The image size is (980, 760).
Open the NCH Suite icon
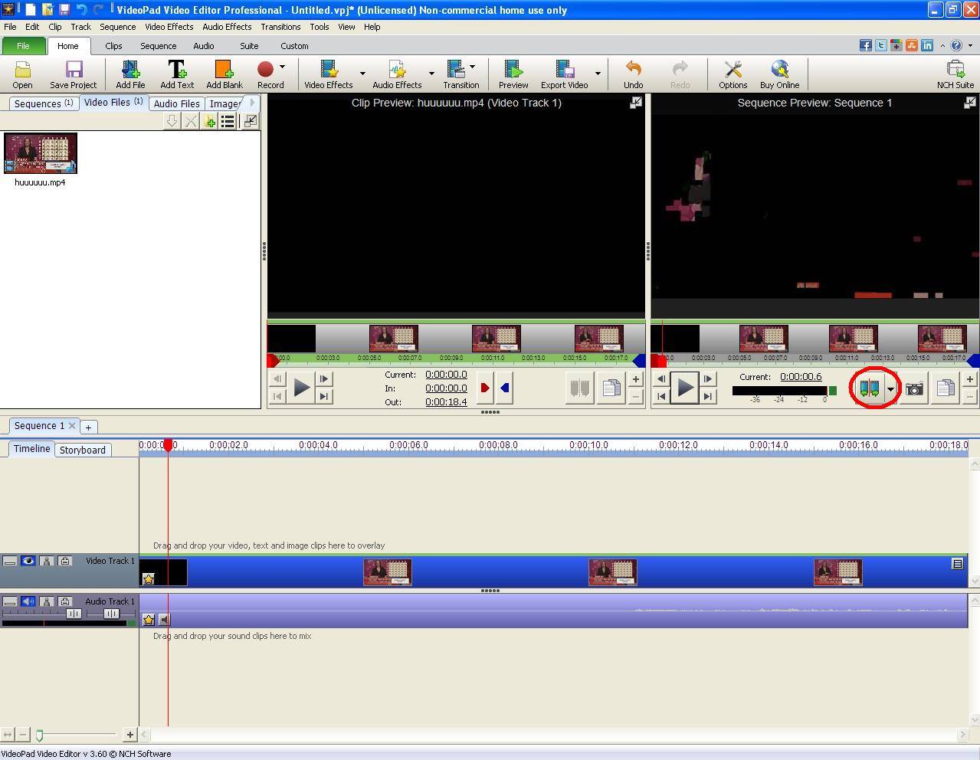[955, 70]
